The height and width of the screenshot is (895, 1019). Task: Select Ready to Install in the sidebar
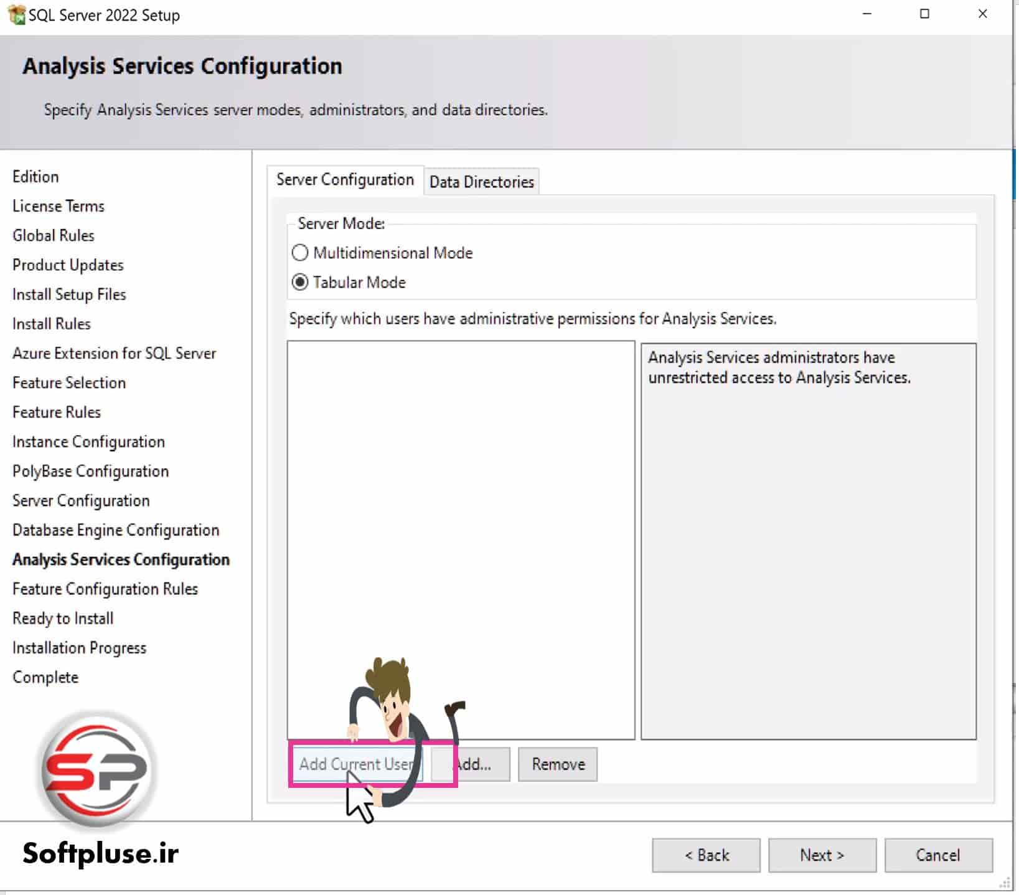point(62,618)
